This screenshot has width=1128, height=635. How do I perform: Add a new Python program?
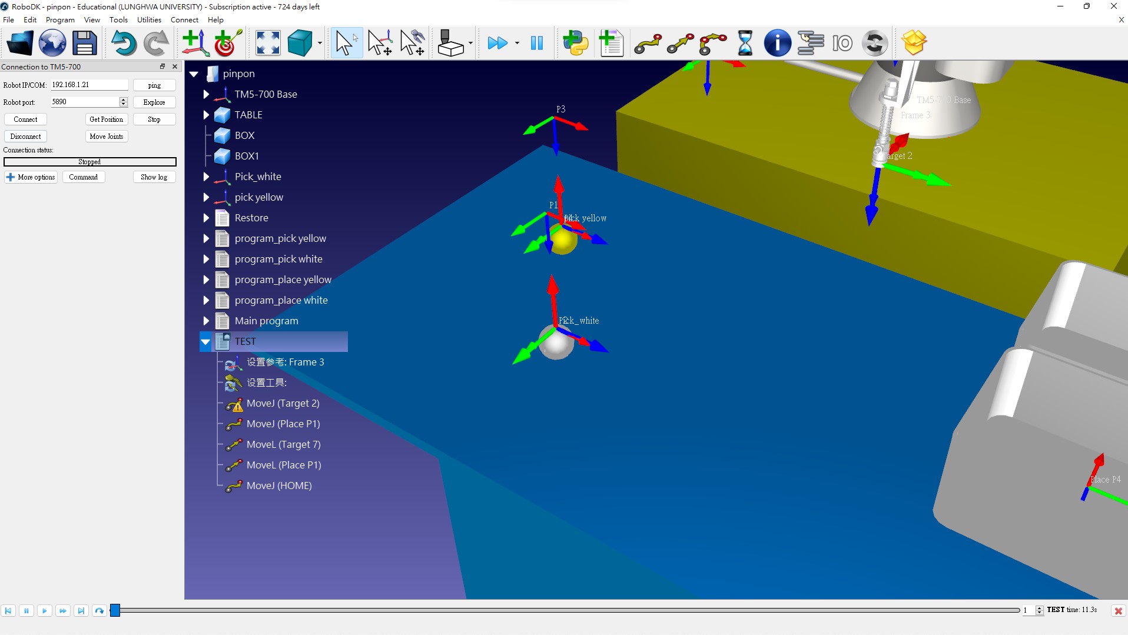coord(576,43)
